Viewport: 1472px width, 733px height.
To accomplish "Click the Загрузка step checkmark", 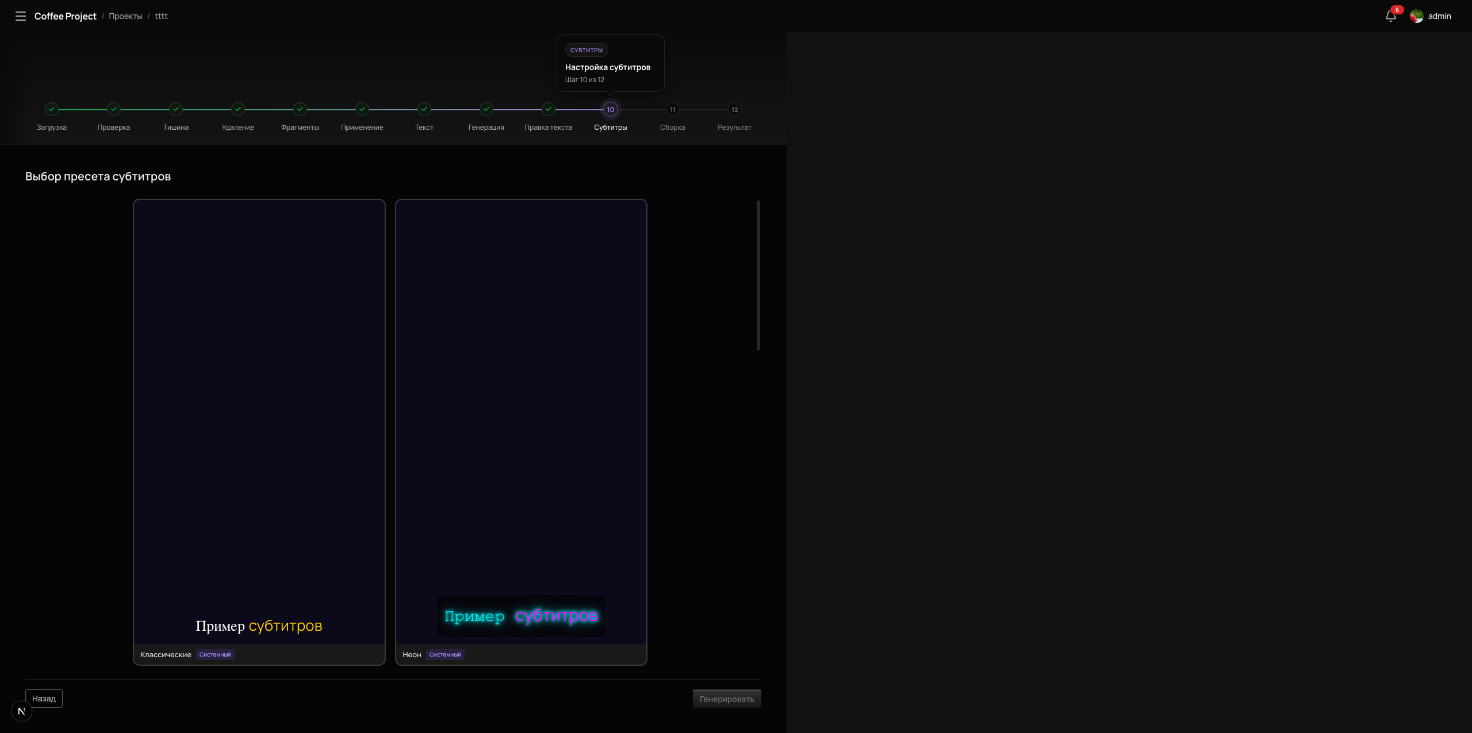I will coord(52,109).
